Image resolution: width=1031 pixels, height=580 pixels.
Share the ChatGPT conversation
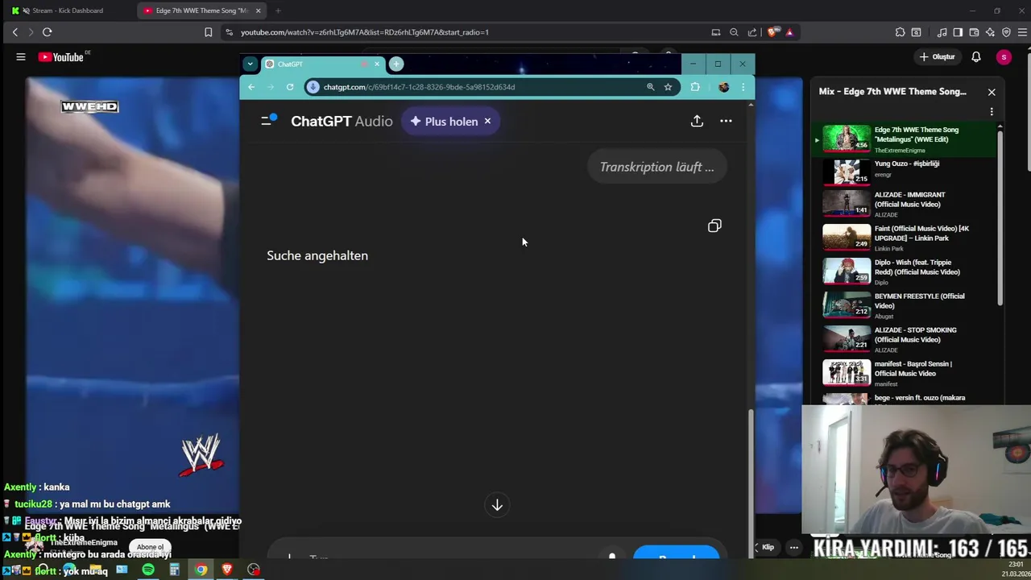pos(697,121)
